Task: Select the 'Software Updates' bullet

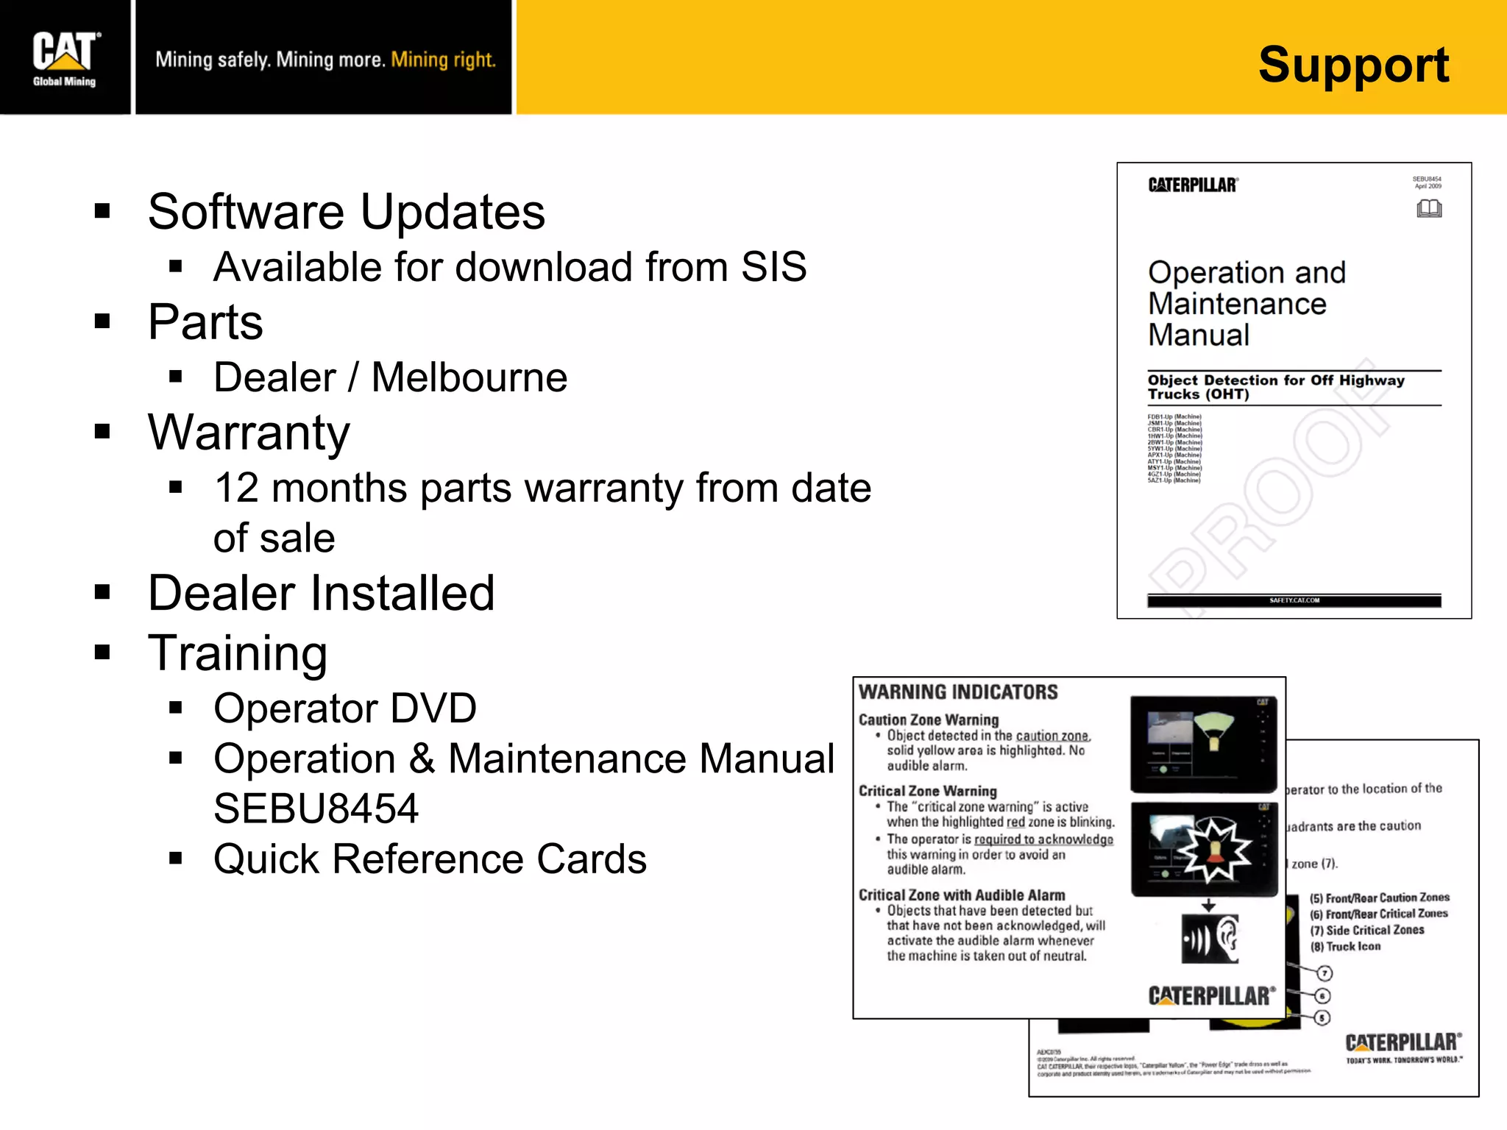Action: click(346, 212)
